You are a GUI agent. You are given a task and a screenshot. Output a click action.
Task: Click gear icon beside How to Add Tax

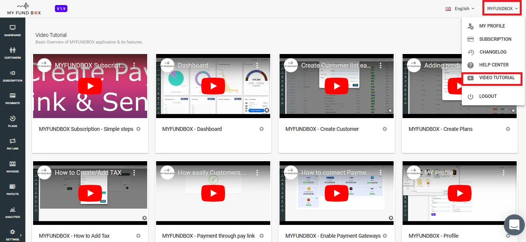(x=138, y=236)
